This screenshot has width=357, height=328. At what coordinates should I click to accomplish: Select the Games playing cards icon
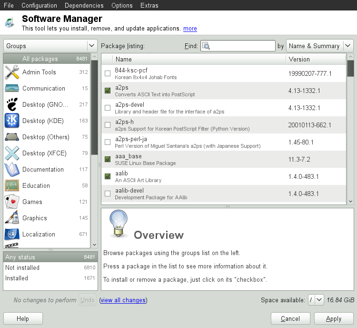[11, 202]
